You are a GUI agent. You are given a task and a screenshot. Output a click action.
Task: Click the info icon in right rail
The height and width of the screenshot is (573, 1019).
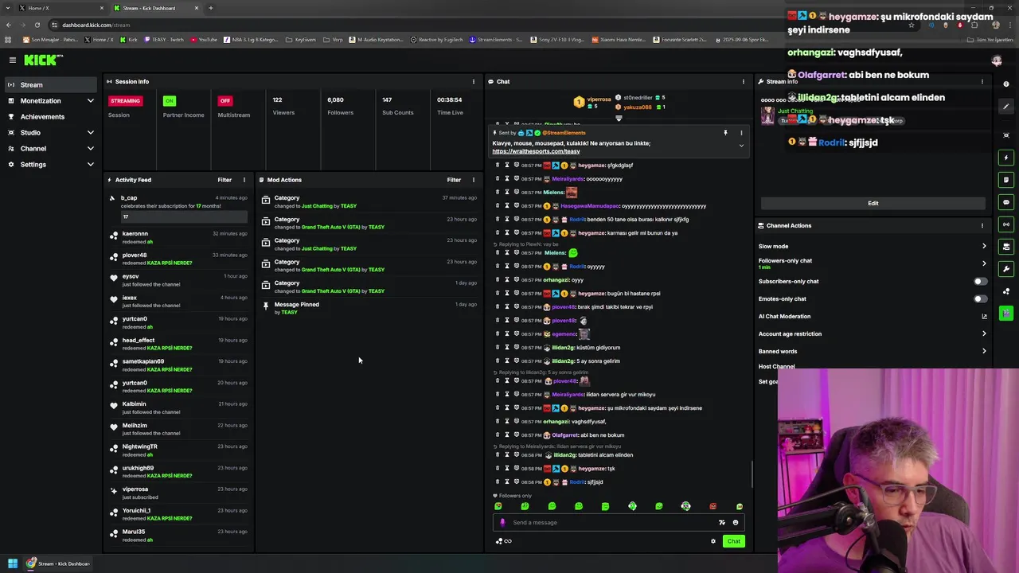[x=1006, y=84]
